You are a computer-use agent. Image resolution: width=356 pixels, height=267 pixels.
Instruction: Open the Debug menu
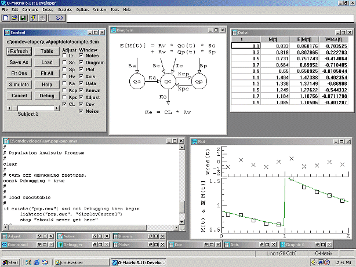coord(48,9)
